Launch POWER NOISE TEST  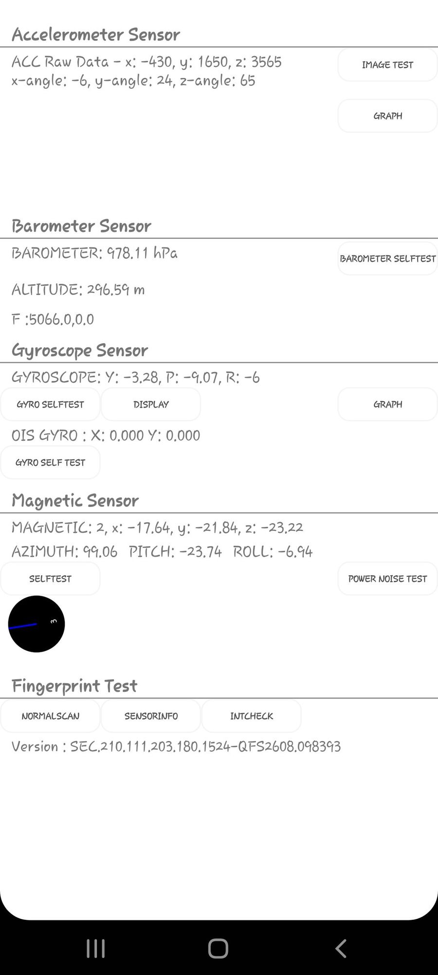coord(387,579)
